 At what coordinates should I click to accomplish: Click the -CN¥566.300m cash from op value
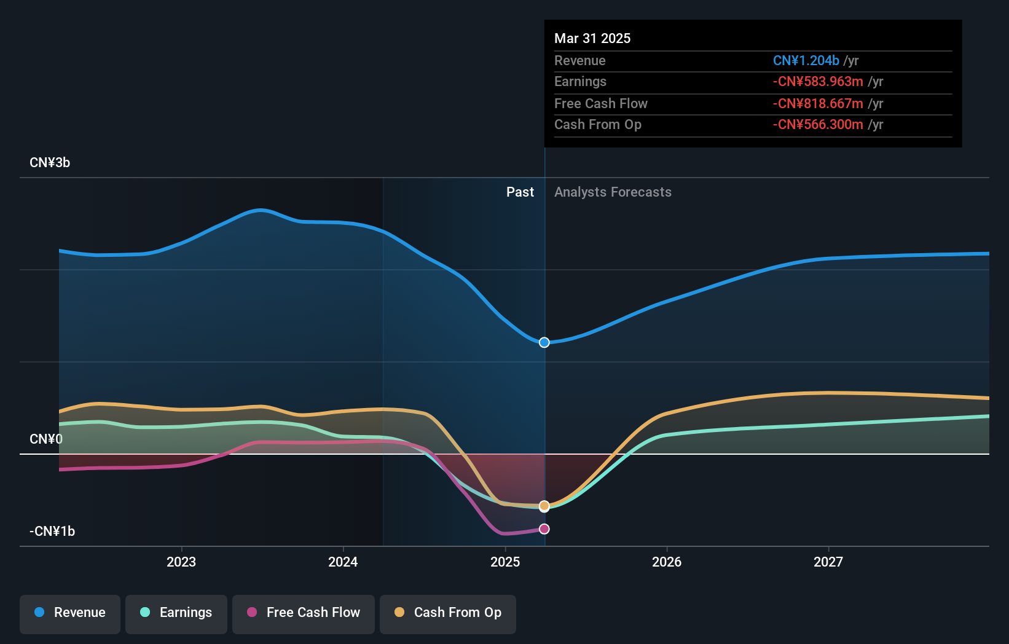pyautogui.click(x=818, y=125)
